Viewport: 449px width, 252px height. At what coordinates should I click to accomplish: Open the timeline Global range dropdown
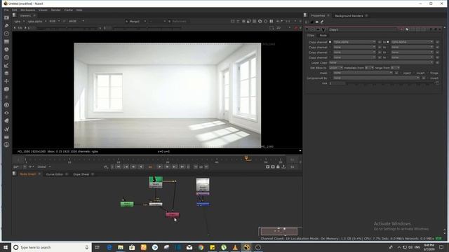pyautogui.click(x=43, y=167)
